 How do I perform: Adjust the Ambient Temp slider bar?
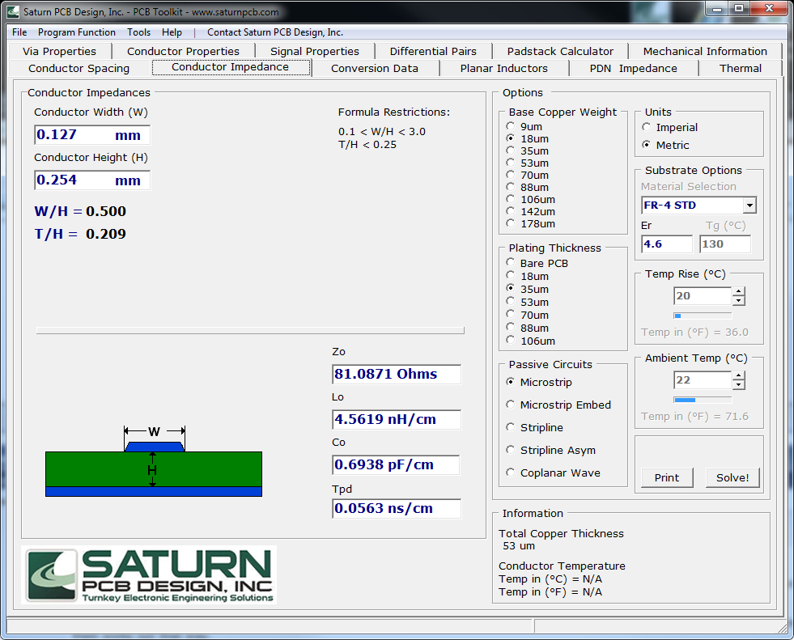pyautogui.click(x=703, y=400)
